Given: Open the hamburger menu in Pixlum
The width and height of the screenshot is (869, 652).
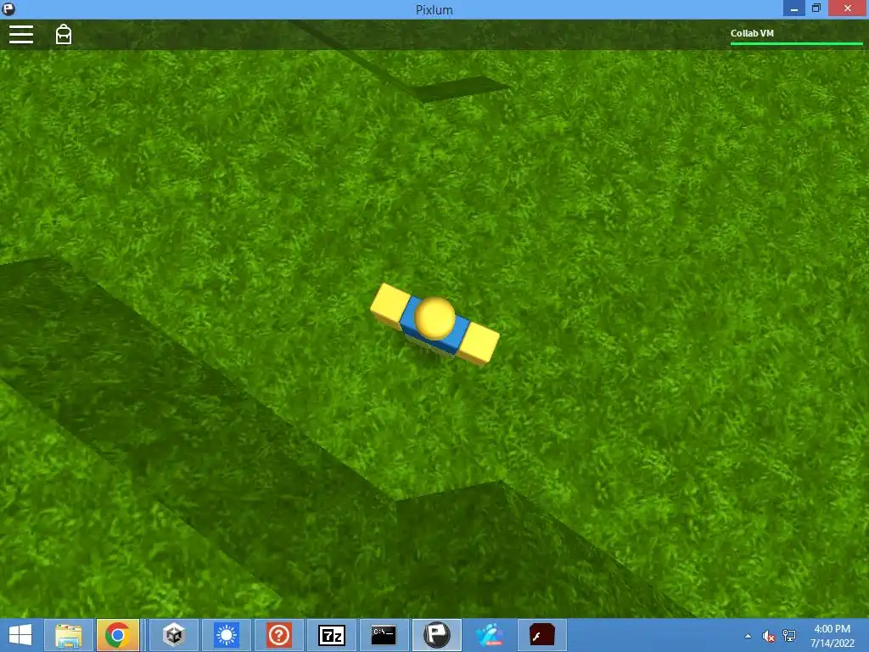Looking at the screenshot, I should (x=21, y=34).
